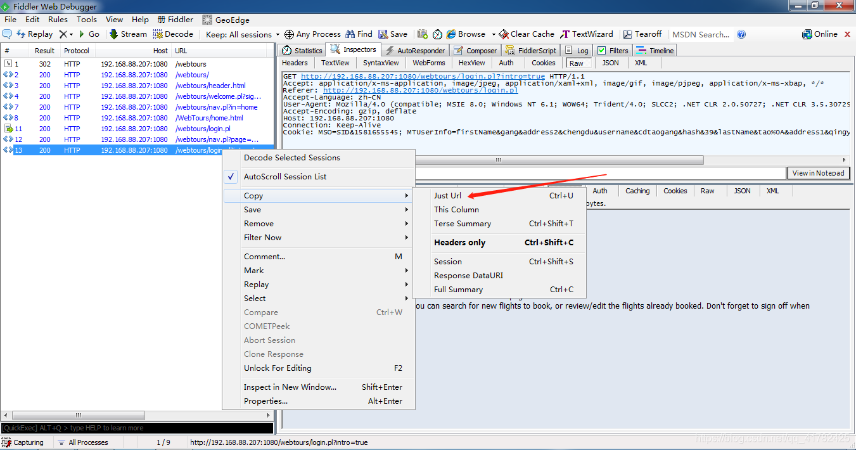Open the response Caching tab
The width and height of the screenshot is (856, 450).
[x=637, y=191]
